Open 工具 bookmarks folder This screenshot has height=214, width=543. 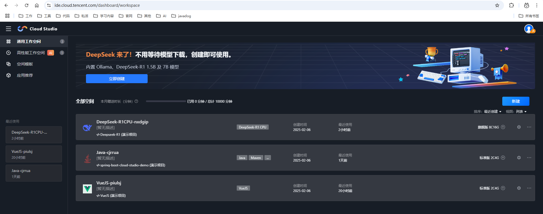coord(44,16)
